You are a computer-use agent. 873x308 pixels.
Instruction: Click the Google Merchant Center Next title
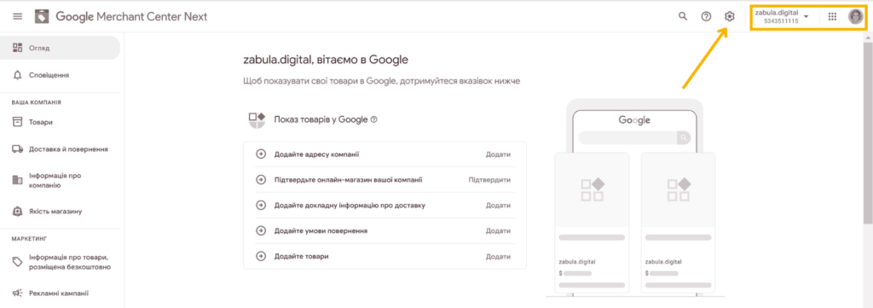click(131, 17)
